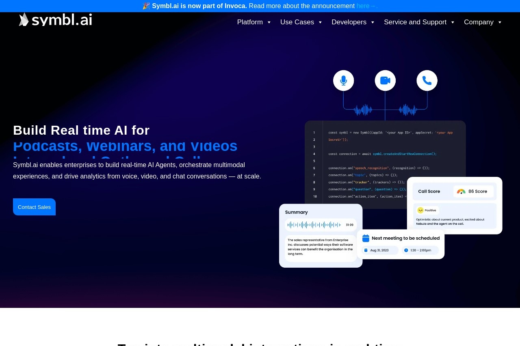
Task: Click the Contact Sales button
Action: (x=34, y=207)
